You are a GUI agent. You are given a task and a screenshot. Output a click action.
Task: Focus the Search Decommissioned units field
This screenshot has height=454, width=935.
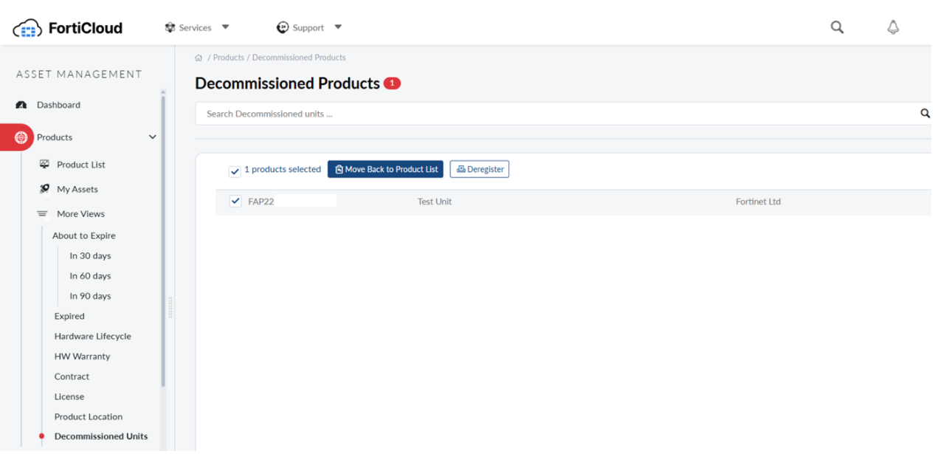pyautogui.click(x=557, y=114)
